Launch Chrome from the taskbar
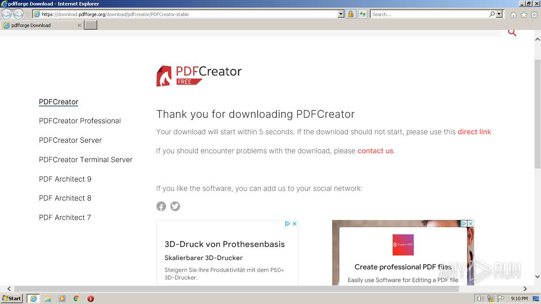This screenshot has height=304, width=541. (x=77, y=299)
